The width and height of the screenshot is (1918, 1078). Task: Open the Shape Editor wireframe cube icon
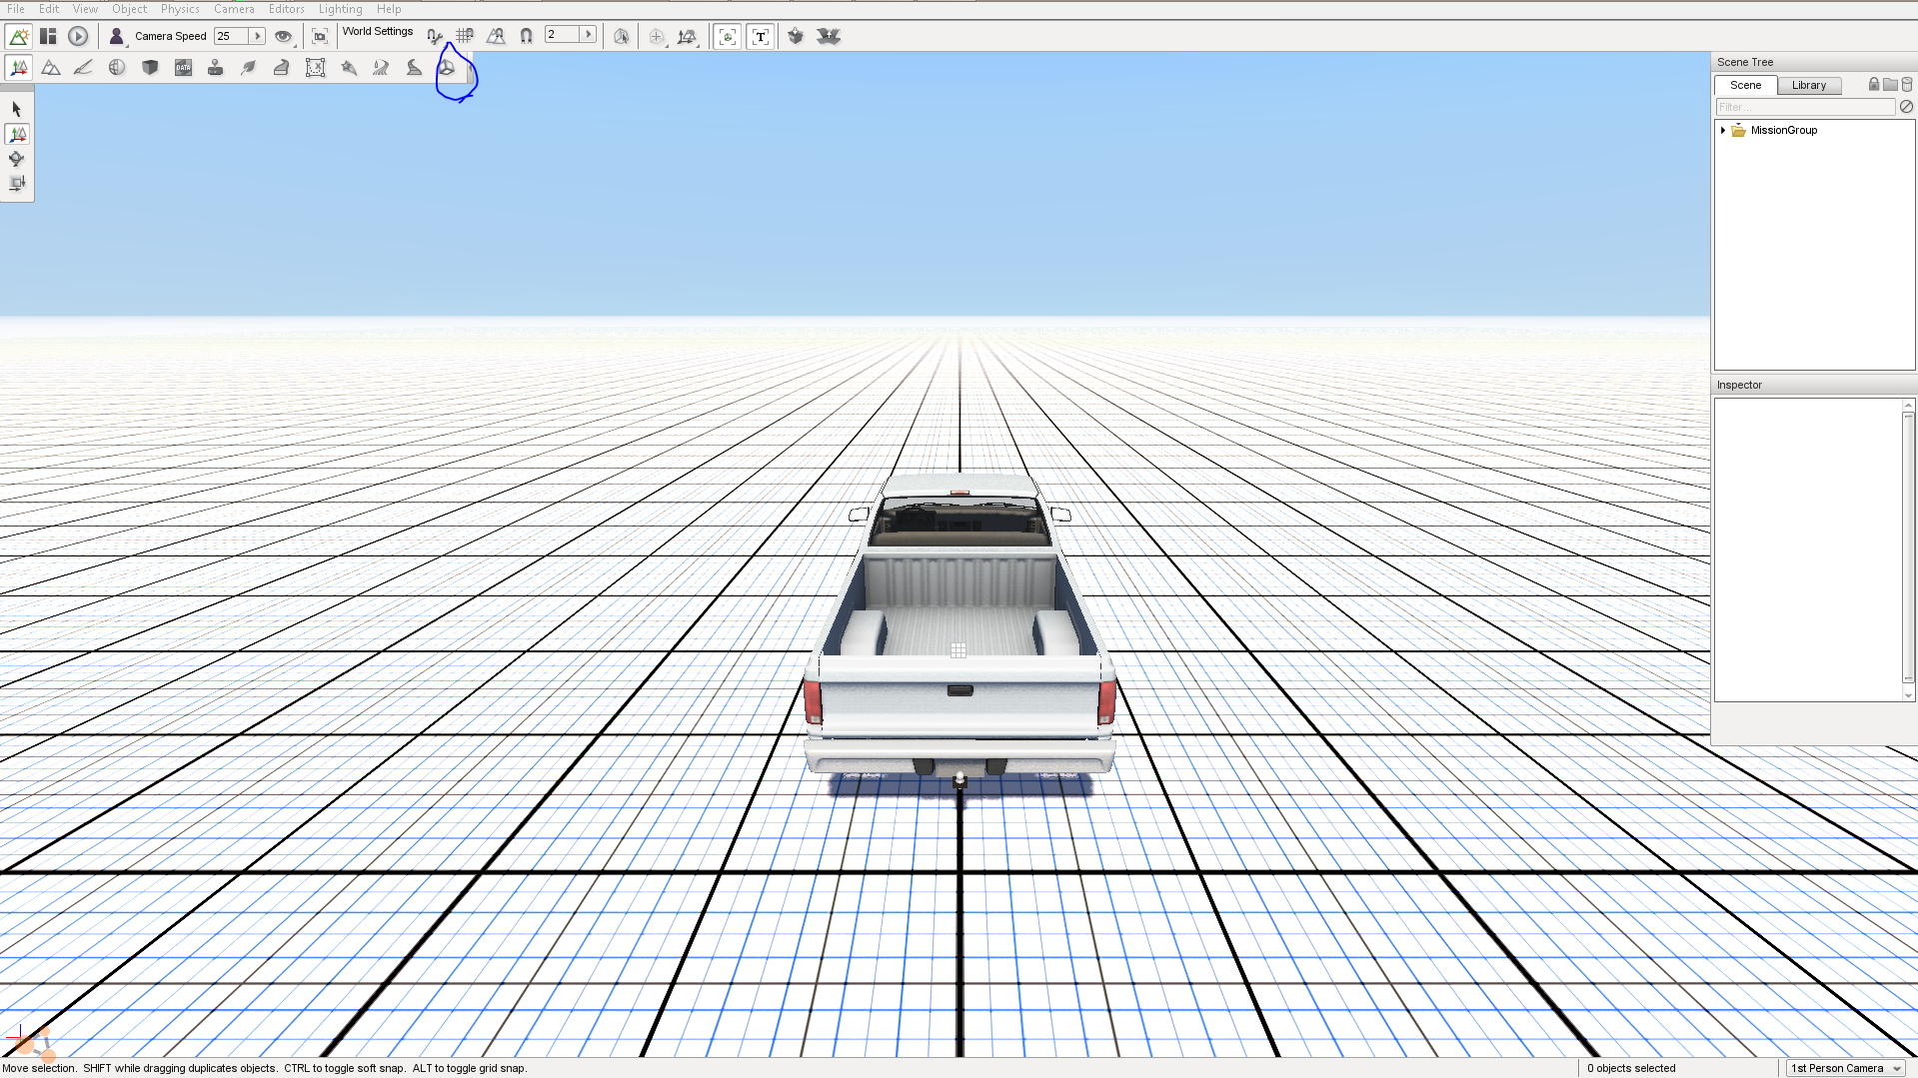point(447,68)
